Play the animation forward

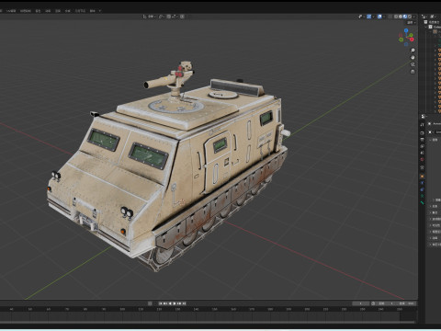click(x=175, y=303)
